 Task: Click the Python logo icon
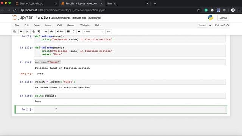coord(210,18)
